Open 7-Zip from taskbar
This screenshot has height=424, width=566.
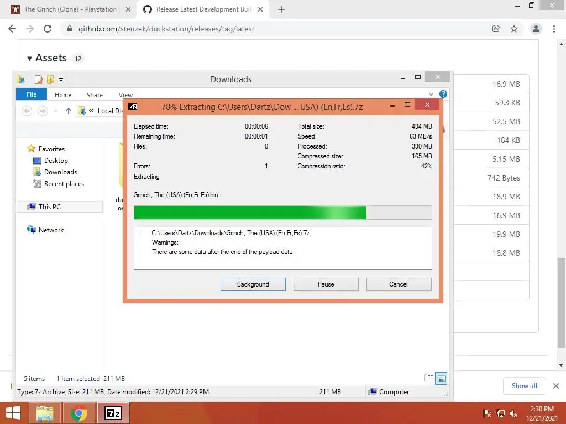click(x=113, y=413)
